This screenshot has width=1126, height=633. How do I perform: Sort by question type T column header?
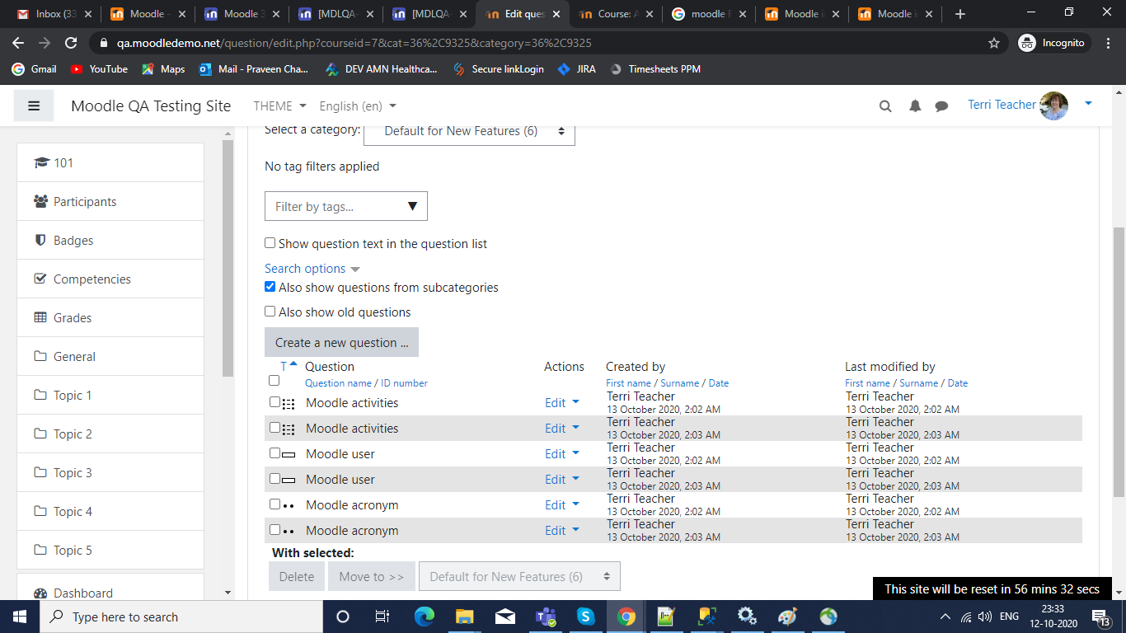pyautogui.click(x=284, y=367)
